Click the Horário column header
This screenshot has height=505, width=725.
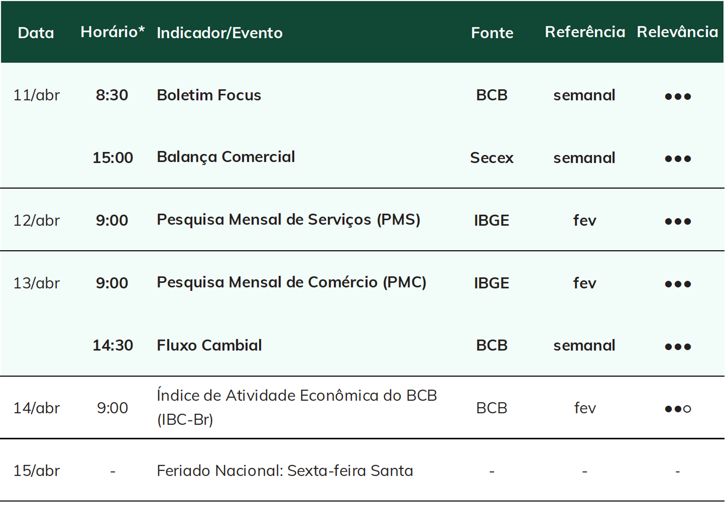(x=112, y=32)
